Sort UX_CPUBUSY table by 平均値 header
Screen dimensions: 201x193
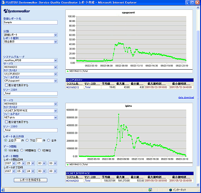(106, 84)
